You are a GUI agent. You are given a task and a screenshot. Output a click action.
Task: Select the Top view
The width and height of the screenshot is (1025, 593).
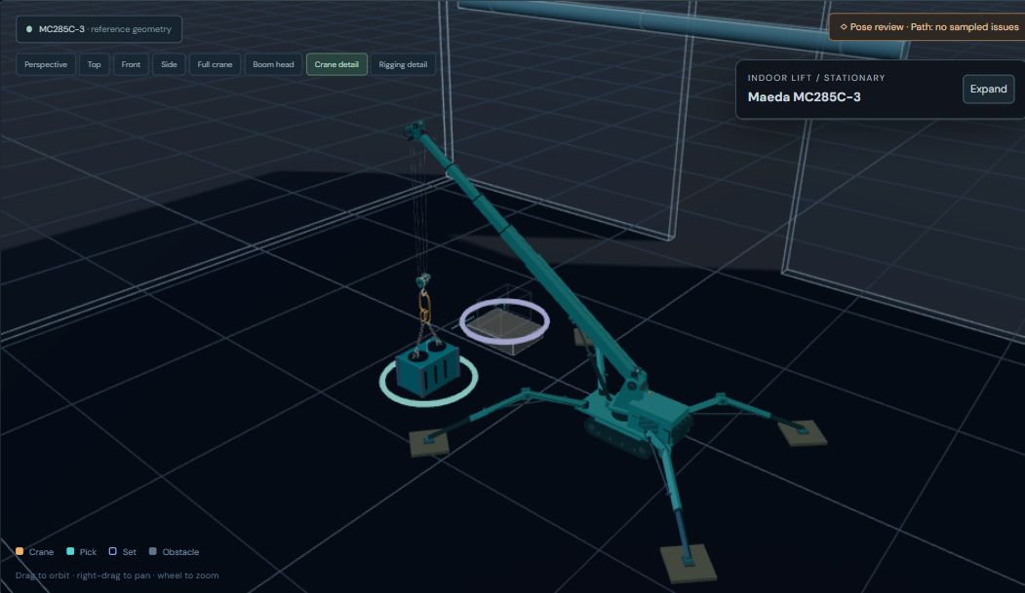(95, 64)
